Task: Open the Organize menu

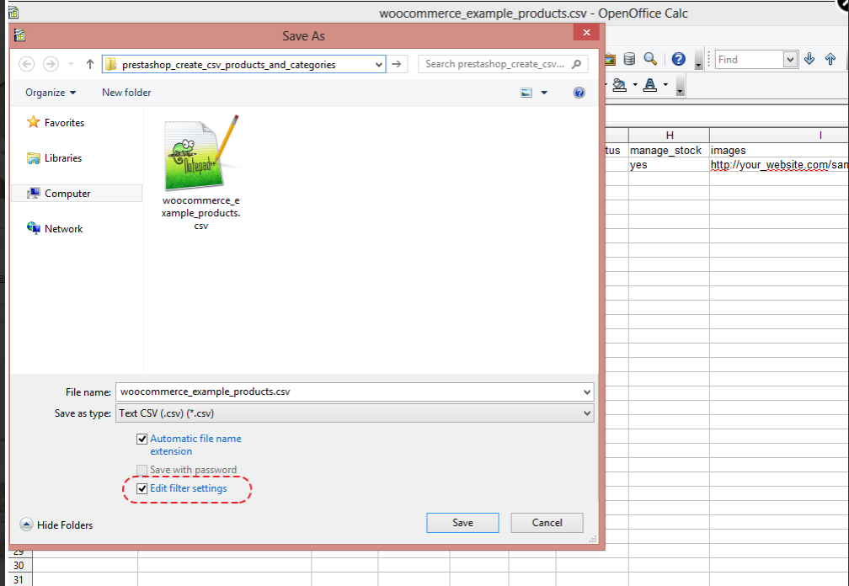Action: click(51, 93)
